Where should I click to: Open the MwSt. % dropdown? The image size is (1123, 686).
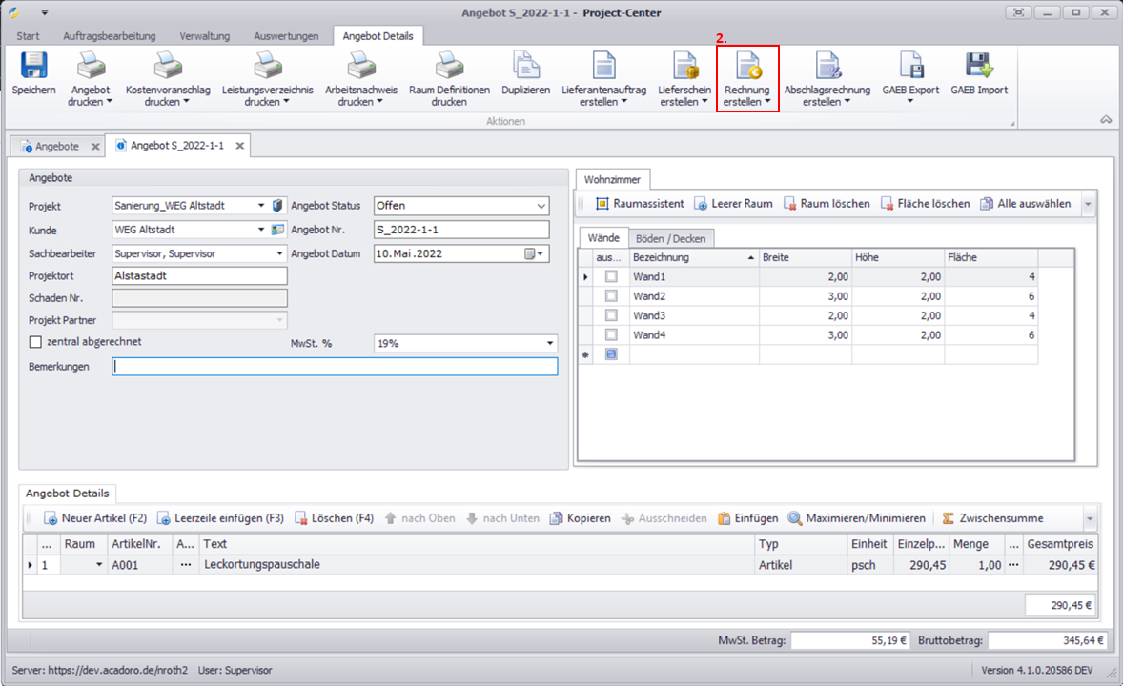point(550,343)
